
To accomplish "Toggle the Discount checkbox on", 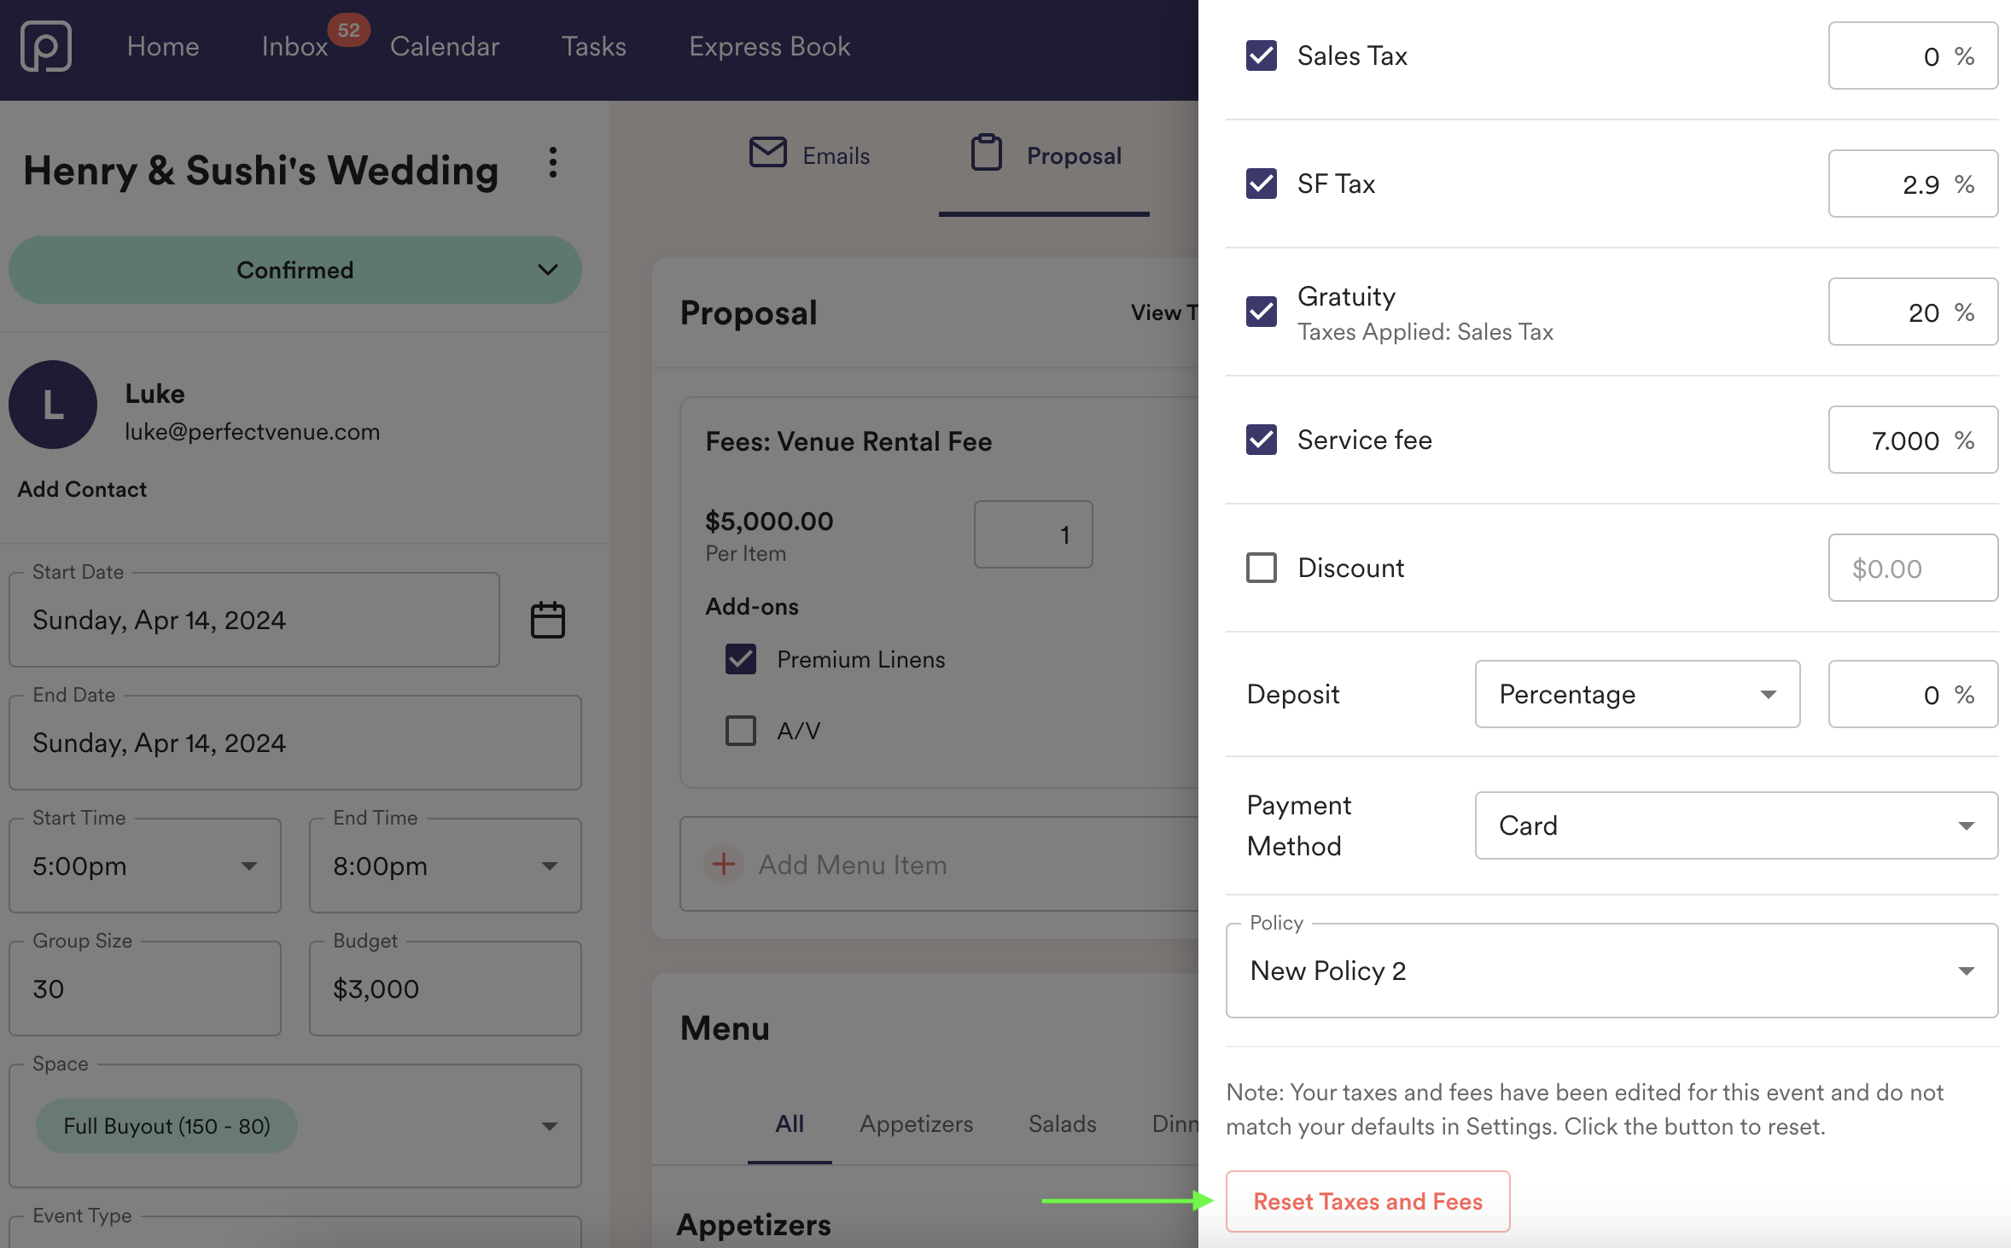I will coord(1259,567).
